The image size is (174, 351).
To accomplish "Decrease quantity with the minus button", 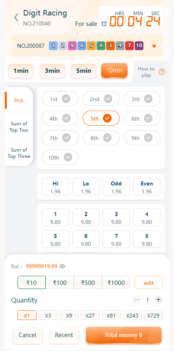I will 137,300.
